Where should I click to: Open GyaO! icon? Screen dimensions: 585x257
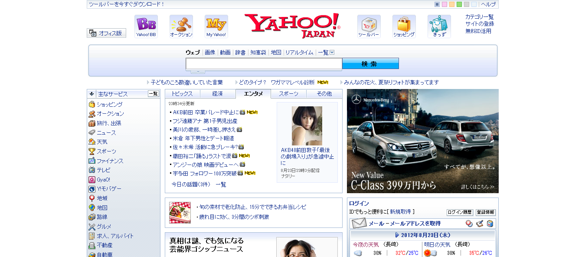[92, 179]
